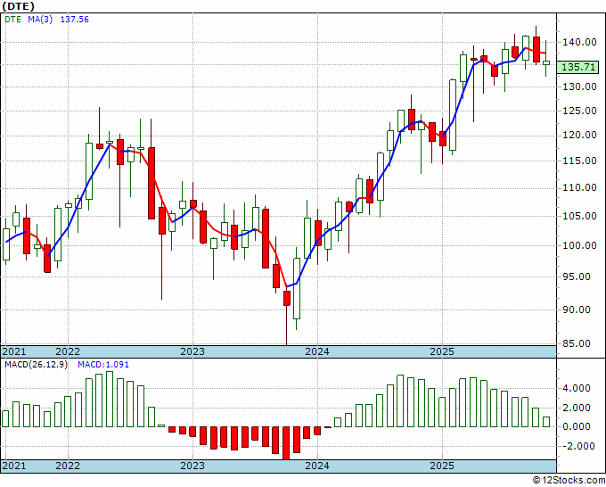
Task: Click 2024 on the MACD timeline
Action: 317,466
